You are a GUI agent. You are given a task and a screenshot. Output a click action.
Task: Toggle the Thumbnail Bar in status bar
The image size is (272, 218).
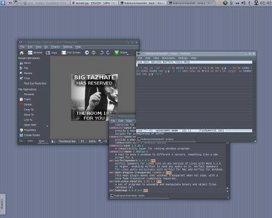point(67,141)
